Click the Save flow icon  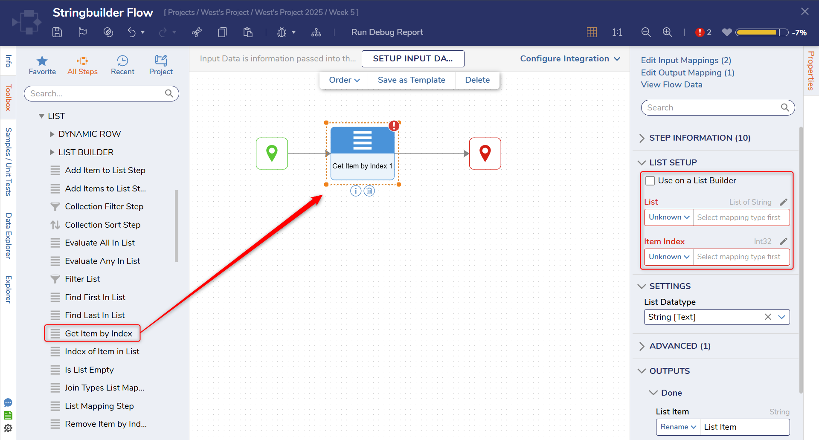click(x=57, y=32)
